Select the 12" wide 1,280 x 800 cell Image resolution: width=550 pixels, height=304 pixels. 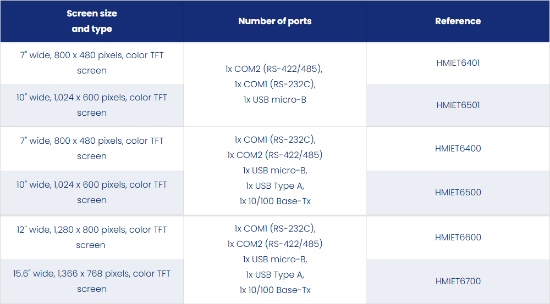92,237
